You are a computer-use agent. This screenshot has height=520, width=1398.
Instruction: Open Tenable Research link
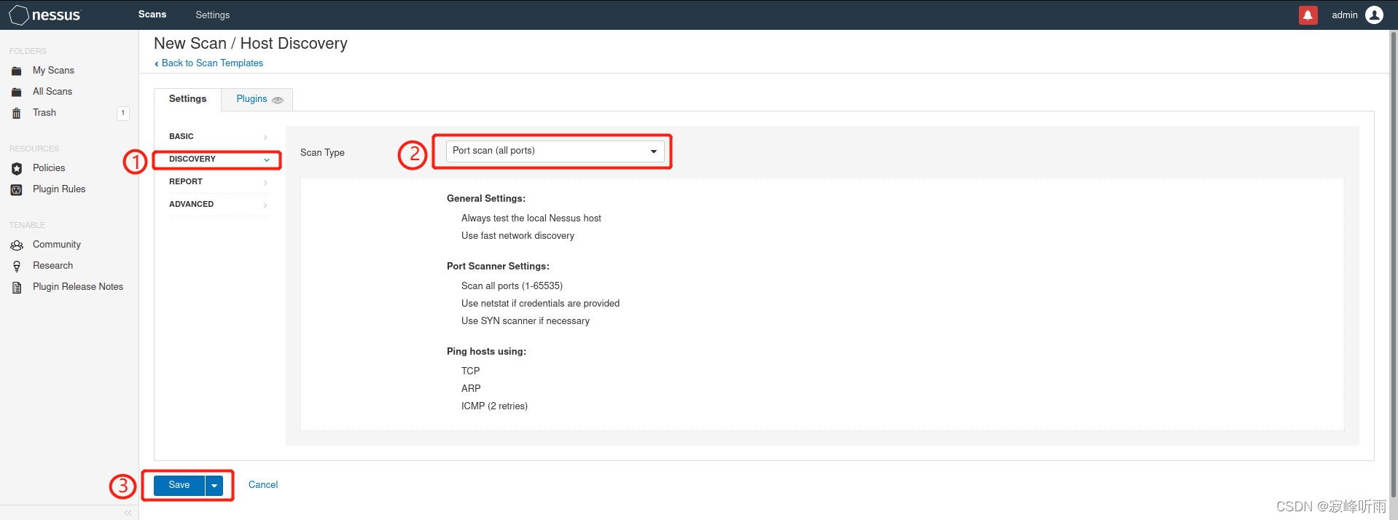coord(52,266)
